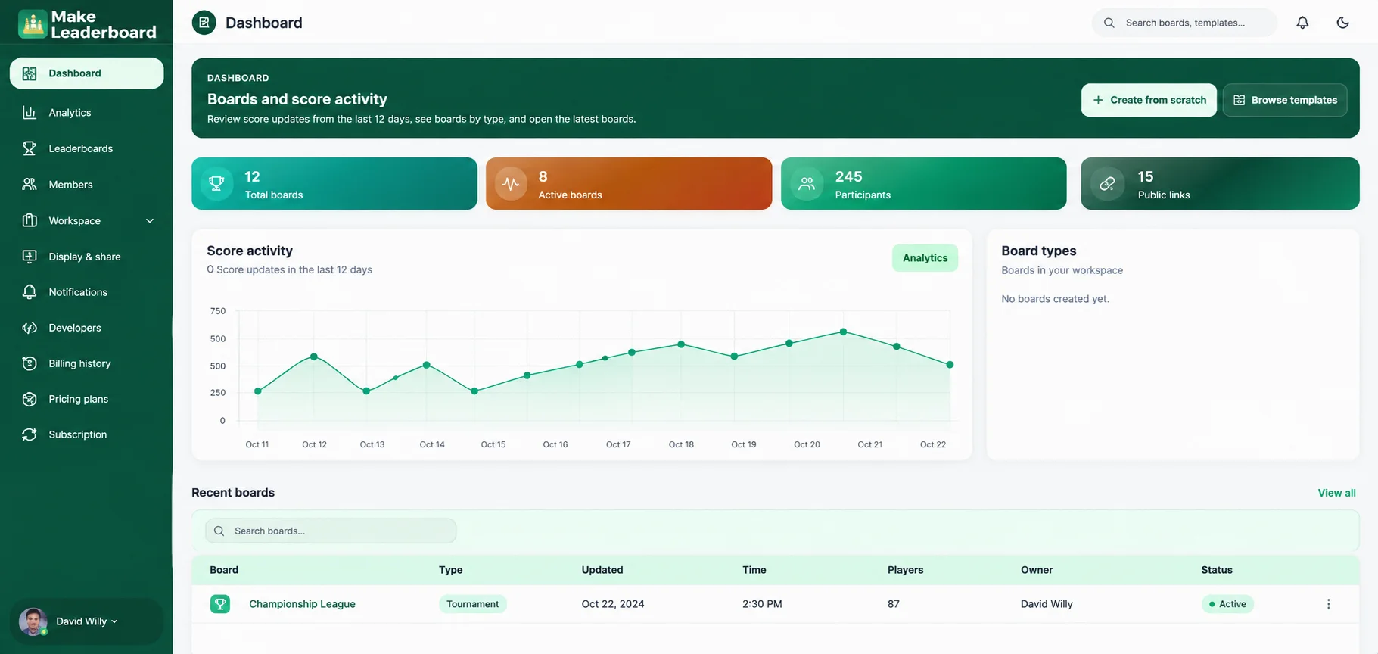Click the Members people sidebar icon
Screen dimensions: 1378x654
[30, 184]
